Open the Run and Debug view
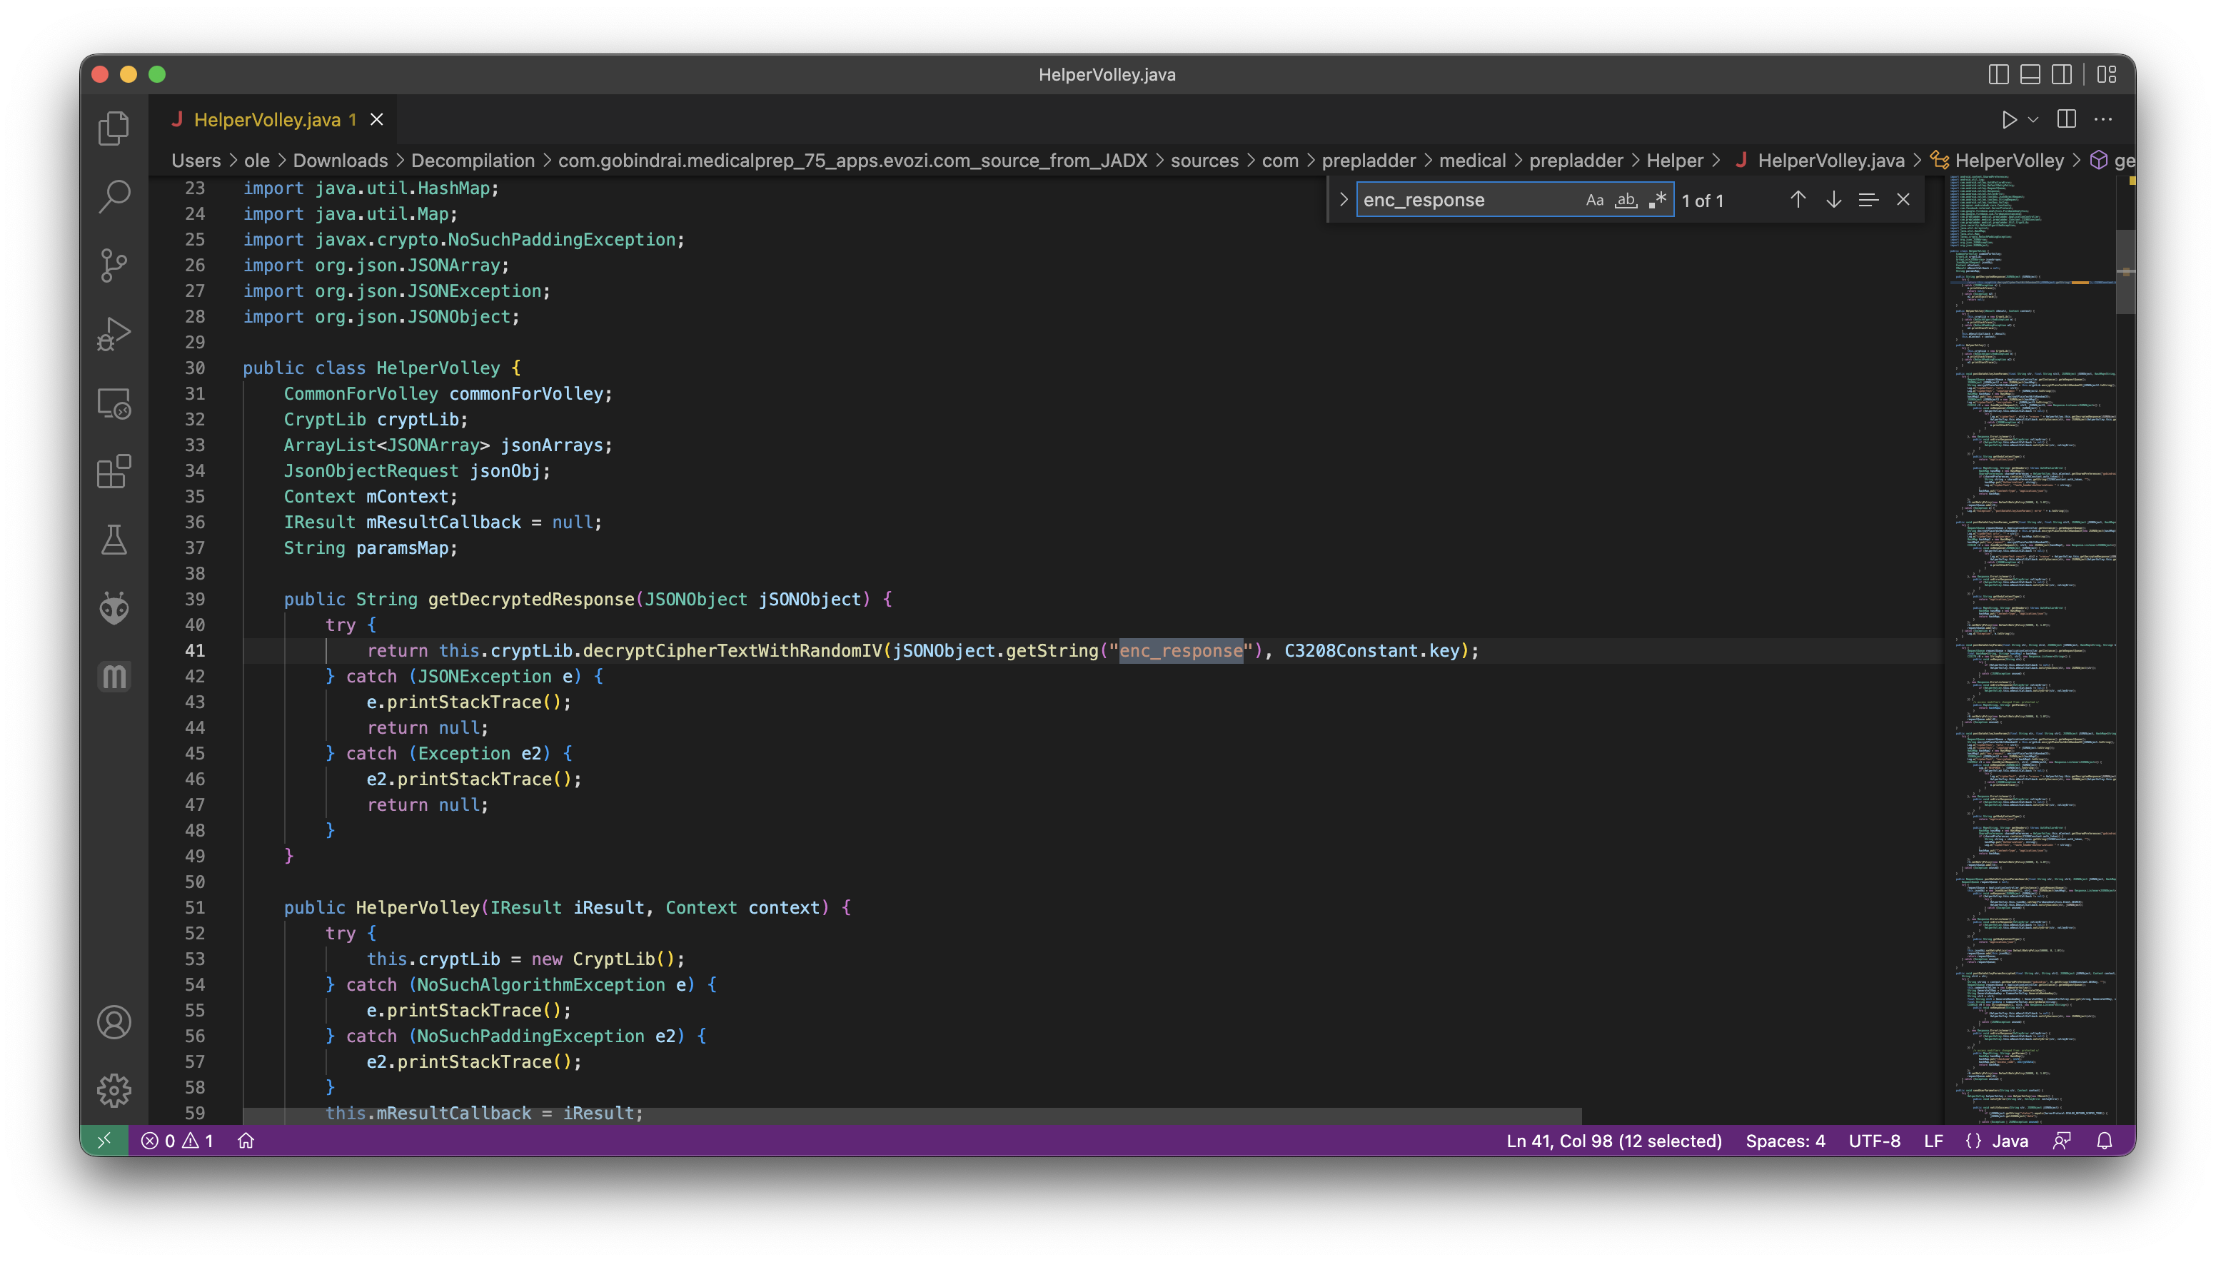 click(114, 334)
